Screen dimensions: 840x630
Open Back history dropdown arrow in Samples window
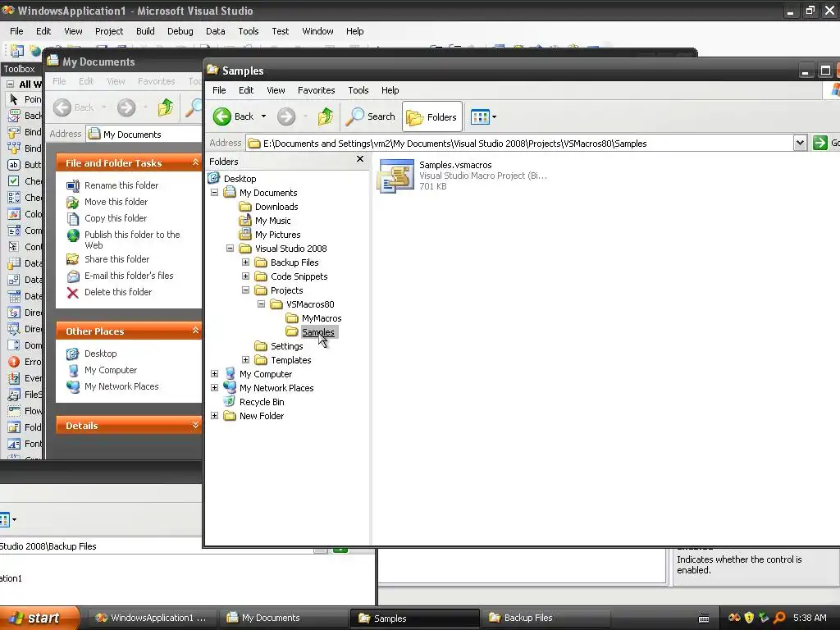point(263,116)
